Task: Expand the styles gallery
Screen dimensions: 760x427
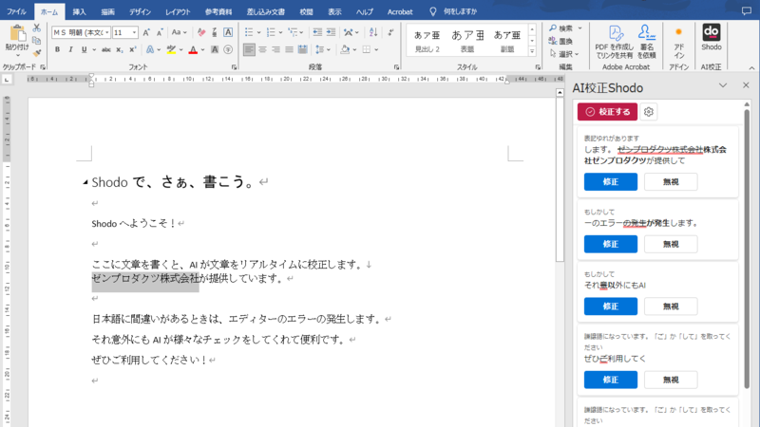Action: point(532,51)
